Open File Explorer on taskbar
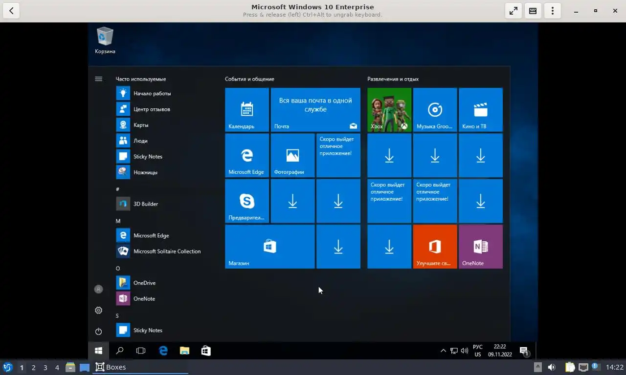626x375 pixels. (184, 351)
